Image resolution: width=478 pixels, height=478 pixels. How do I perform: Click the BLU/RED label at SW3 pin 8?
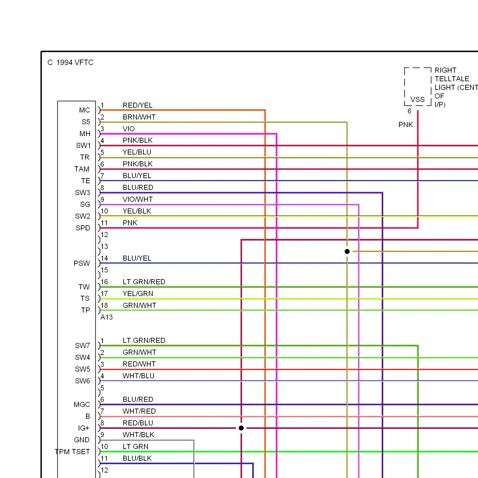(x=138, y=187)
